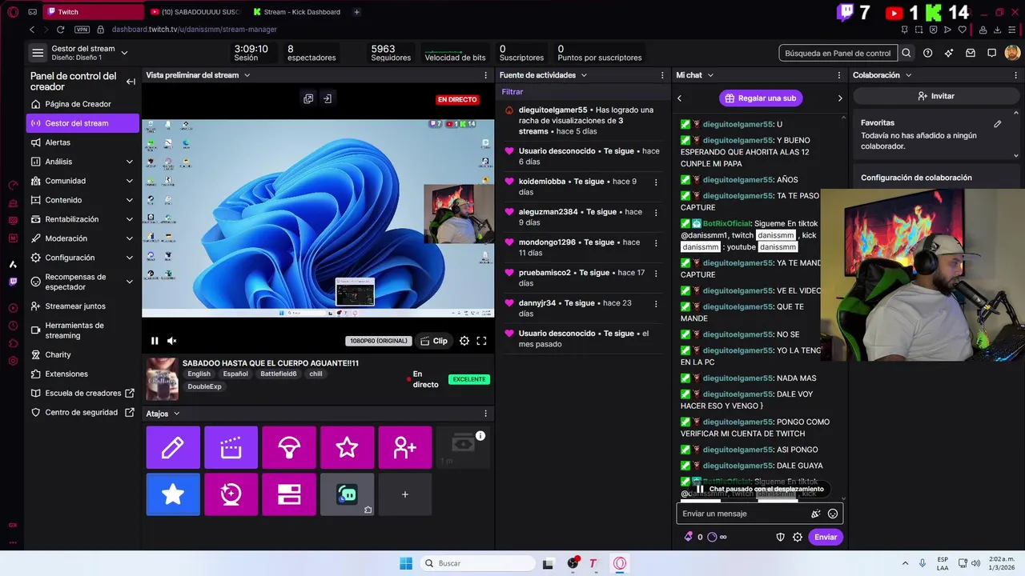Click the clapperboard clip shortcut tile

coord(231,447)
